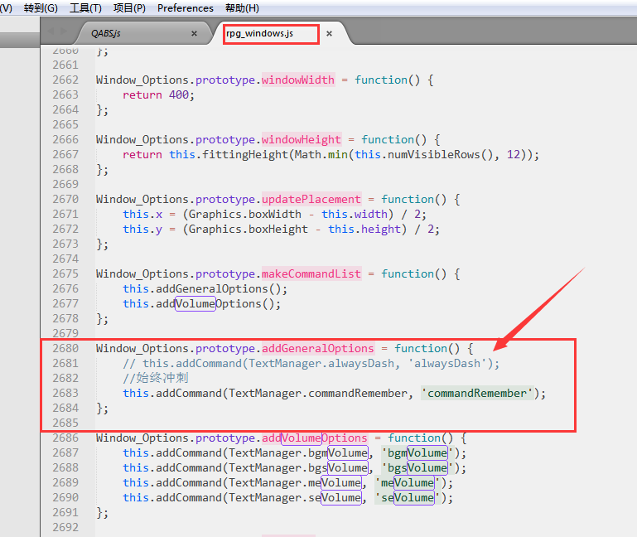Image resolution: width=637 pixels, height=537 pixels.
Task: Click 'windowHeight' function name
Action: (x=302, y=140)
